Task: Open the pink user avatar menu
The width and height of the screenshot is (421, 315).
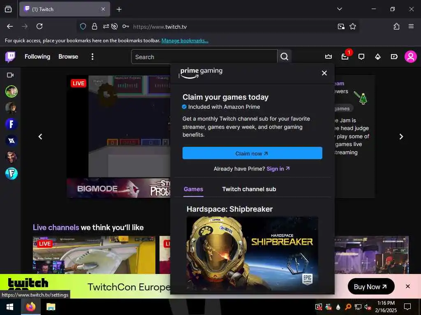Action: tap(411, 57)
